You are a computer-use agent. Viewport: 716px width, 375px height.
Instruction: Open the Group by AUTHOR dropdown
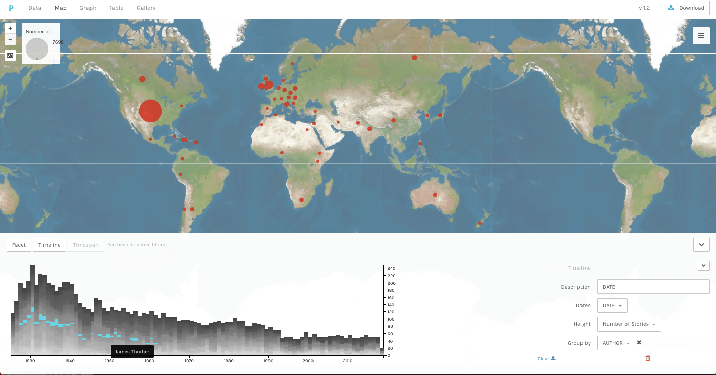pos(616,343)
